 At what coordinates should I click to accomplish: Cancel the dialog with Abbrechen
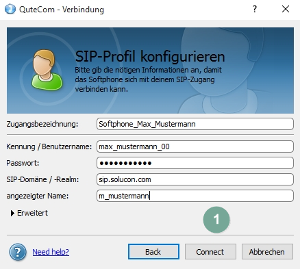click(x=267, y=252)
